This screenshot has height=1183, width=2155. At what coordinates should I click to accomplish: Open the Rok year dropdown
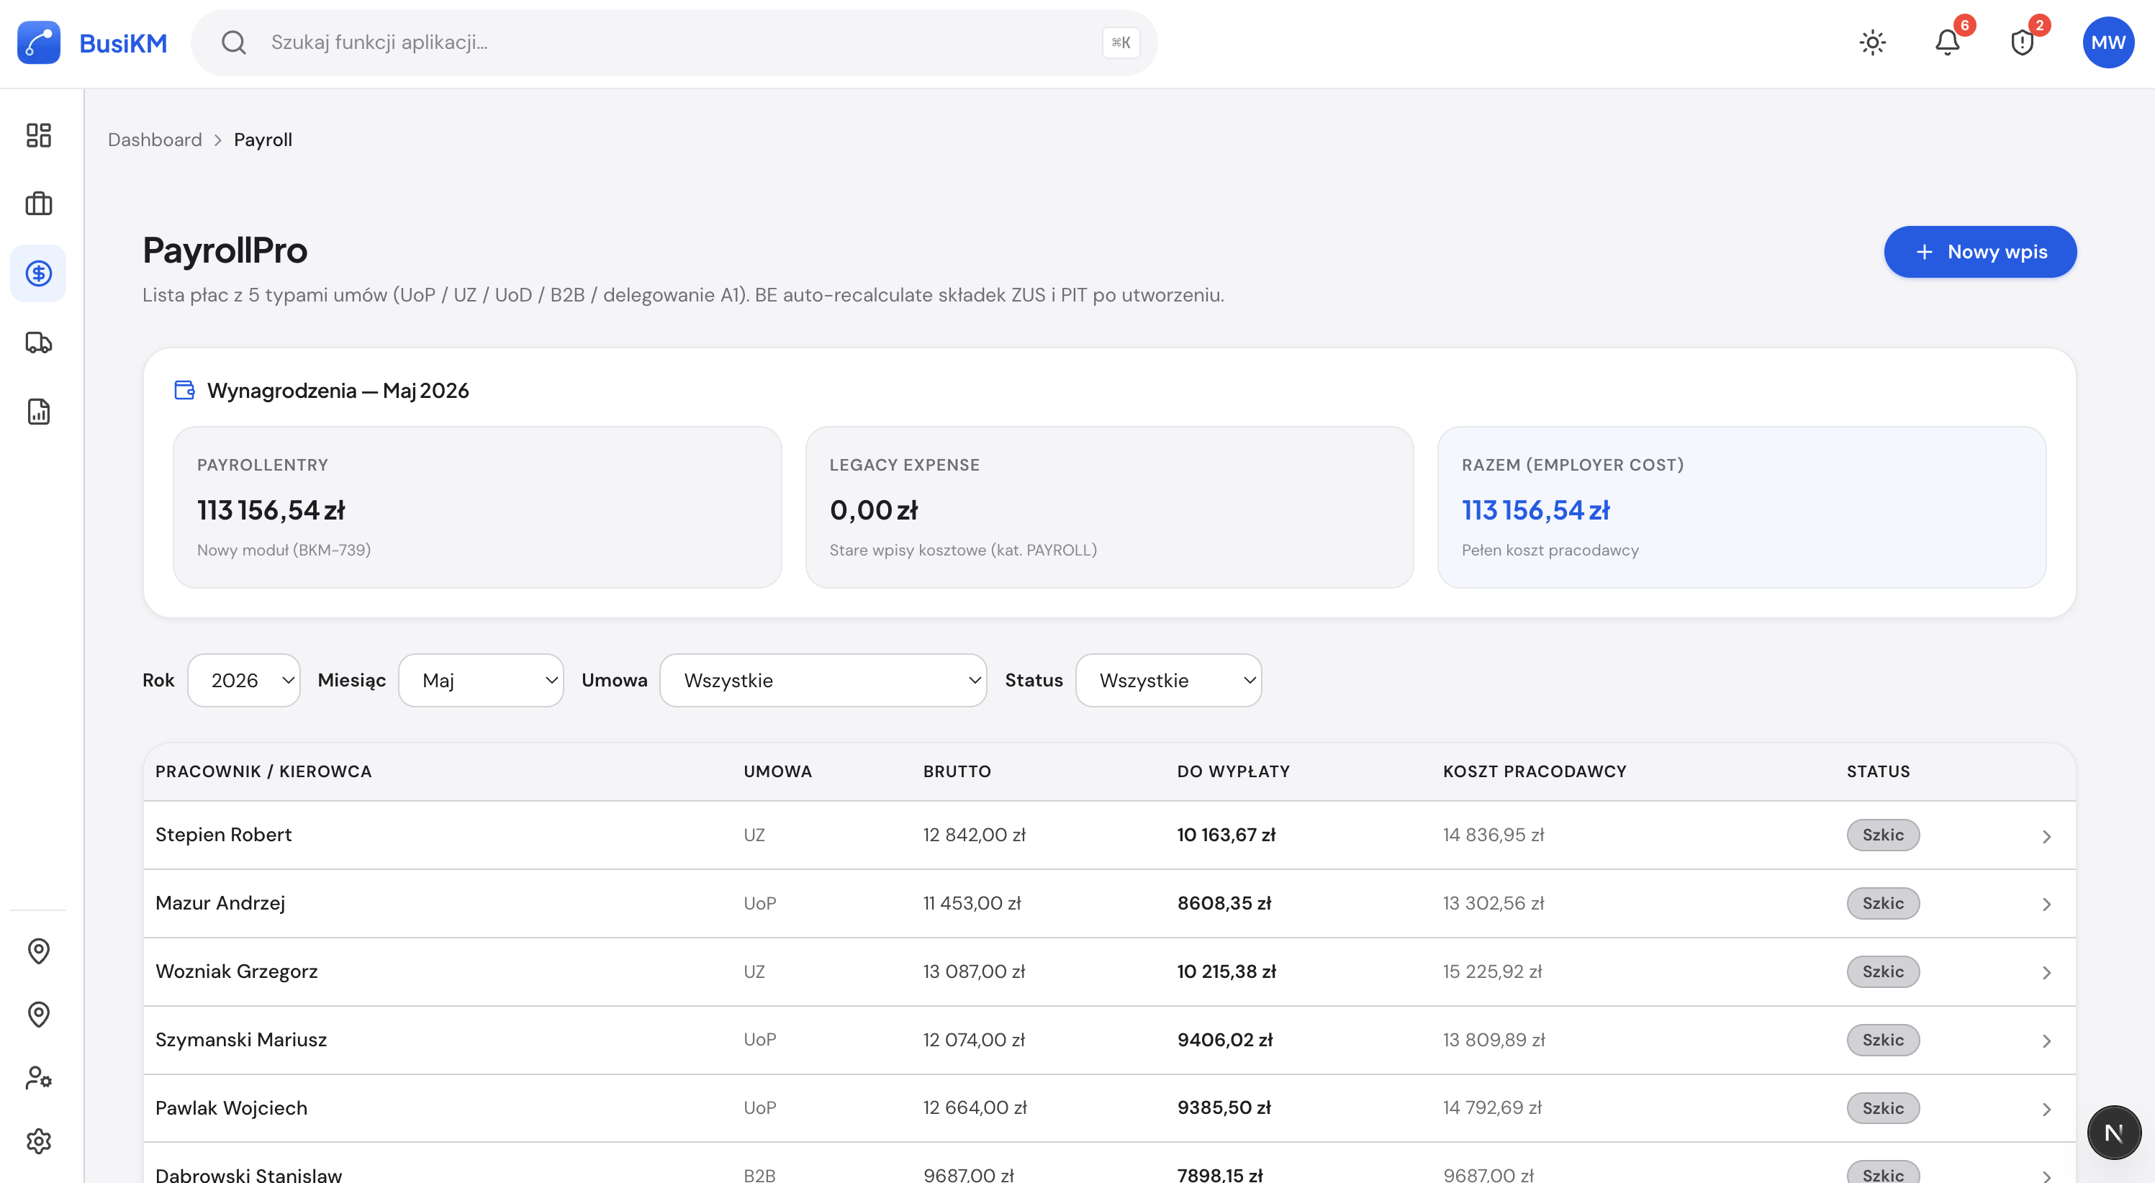pyautogui.click(x=243, y=680)
